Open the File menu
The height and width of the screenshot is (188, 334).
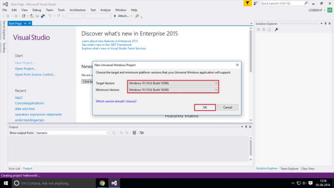pyautogui.click(x=5, y=10)
